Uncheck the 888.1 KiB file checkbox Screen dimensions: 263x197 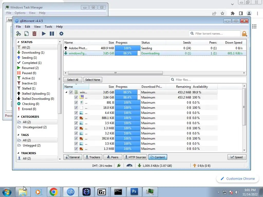(x=76, y=118)
